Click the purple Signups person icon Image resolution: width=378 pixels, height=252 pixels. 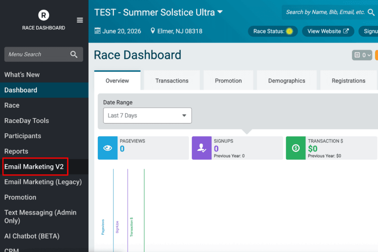click(202, 148)
